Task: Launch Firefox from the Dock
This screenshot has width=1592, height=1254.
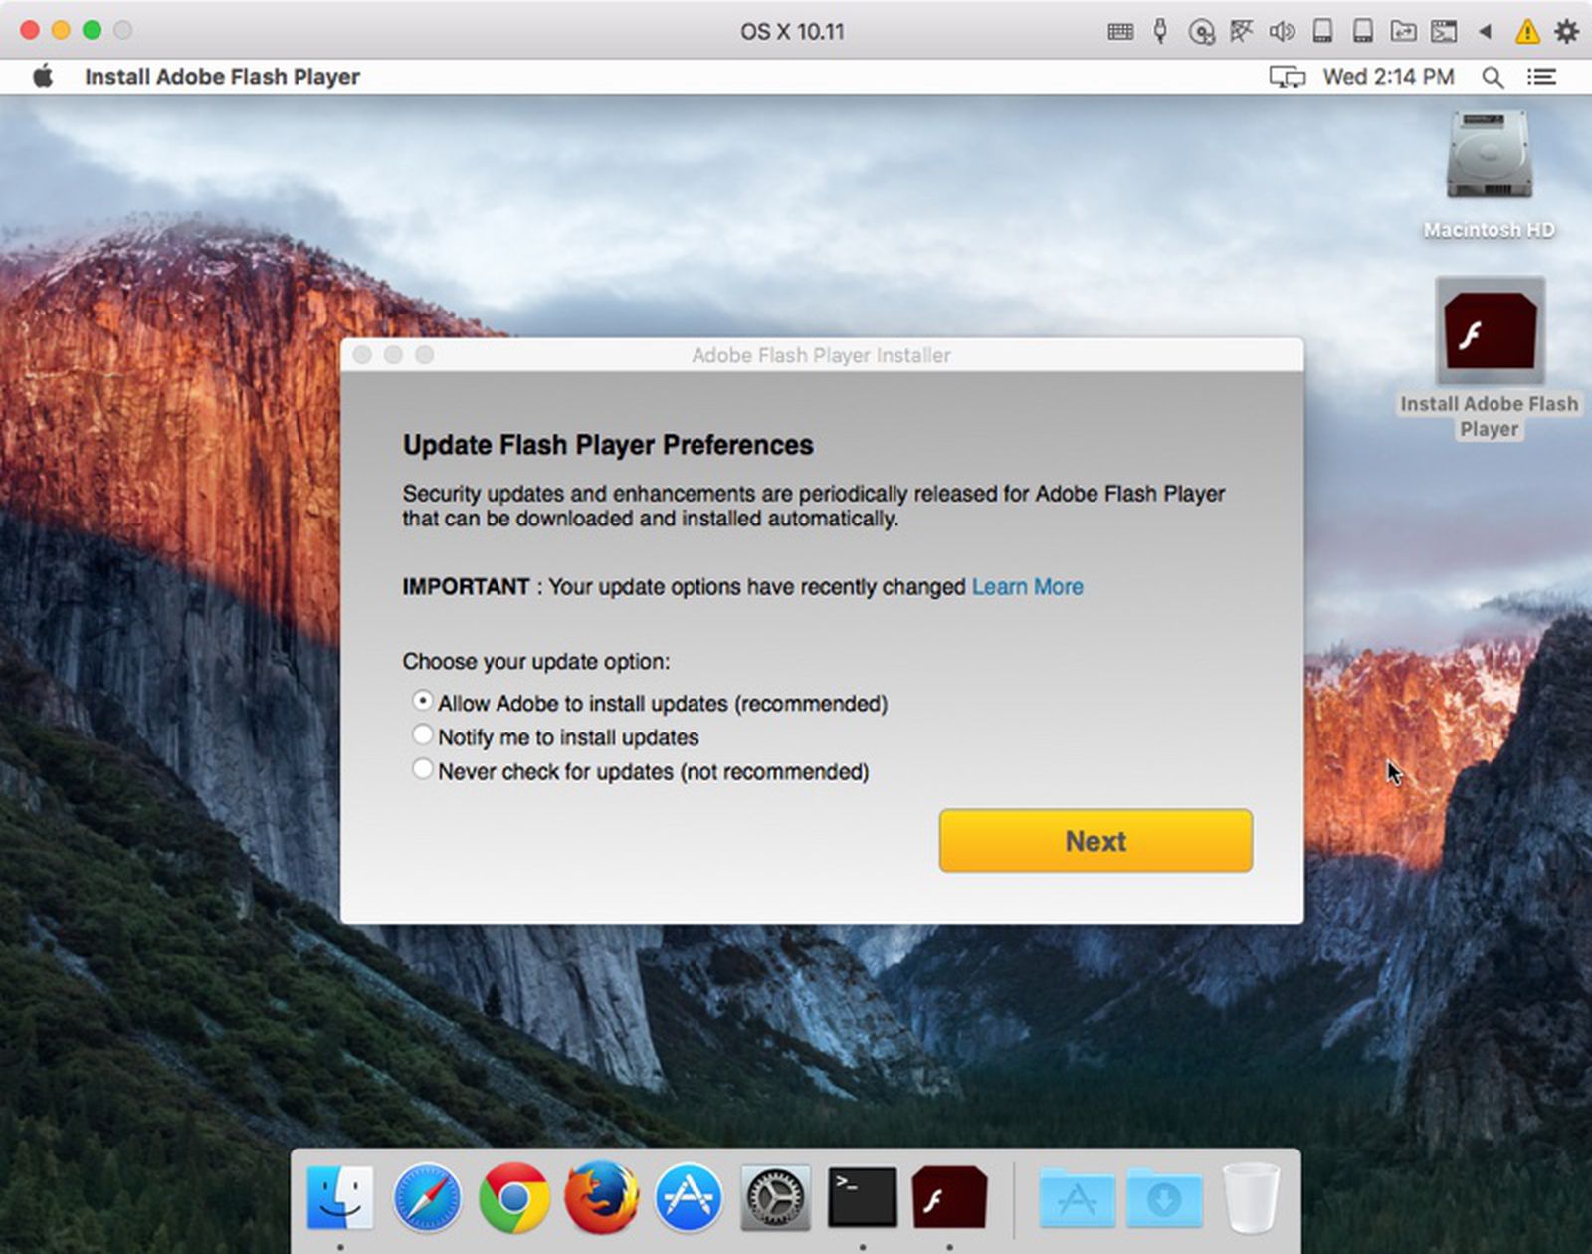Action: click(601, 1197)
